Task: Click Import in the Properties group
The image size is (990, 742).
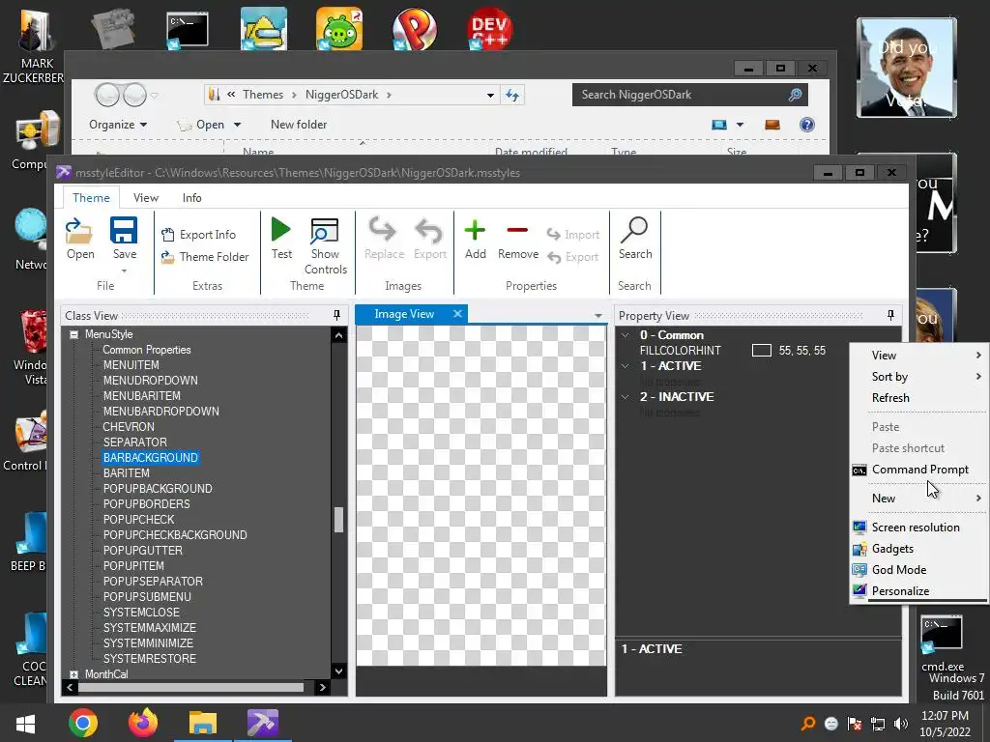Action: [573, 235]
